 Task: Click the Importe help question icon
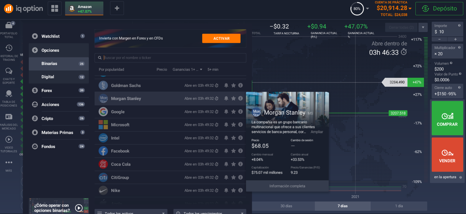(459, 25)
